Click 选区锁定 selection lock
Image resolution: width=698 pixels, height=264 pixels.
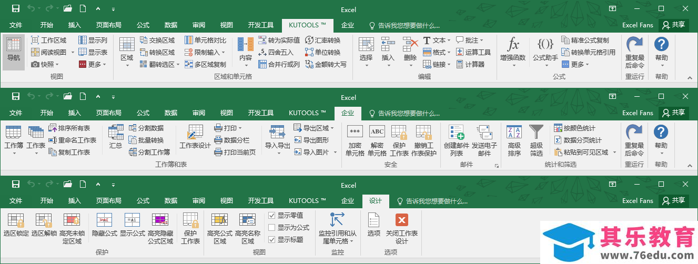(x=16, y=225)
